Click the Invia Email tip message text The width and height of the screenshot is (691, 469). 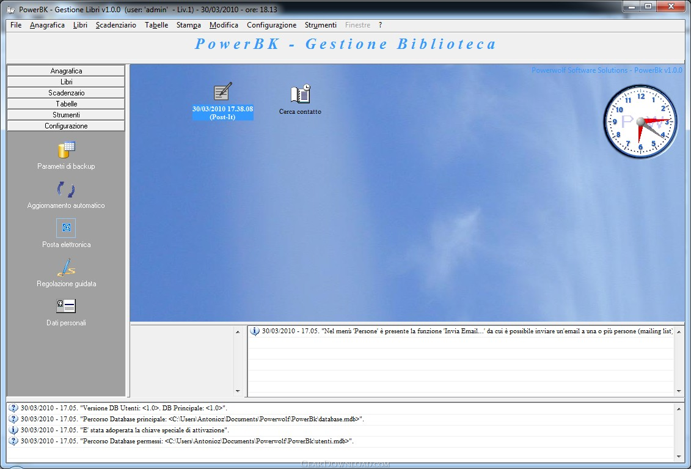click(x=467, y=331)
